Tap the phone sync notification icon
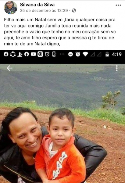 [54, 54]
